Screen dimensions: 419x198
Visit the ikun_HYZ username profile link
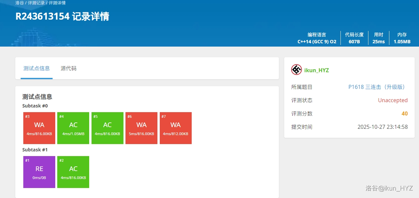click(316, 70)
